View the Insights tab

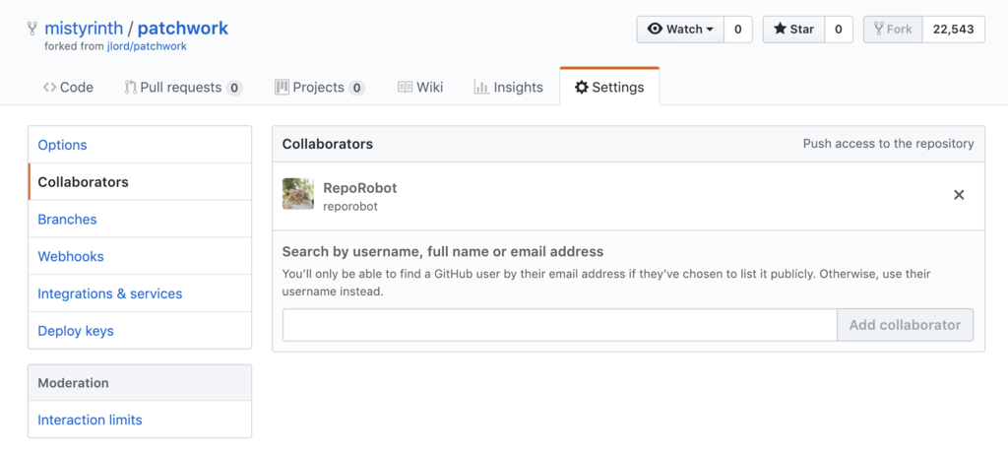tap(508, 87)
